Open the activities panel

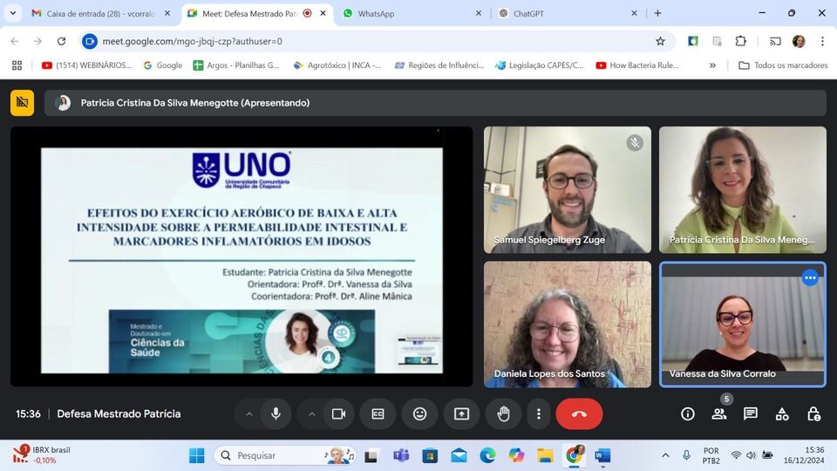pos(782,413)
